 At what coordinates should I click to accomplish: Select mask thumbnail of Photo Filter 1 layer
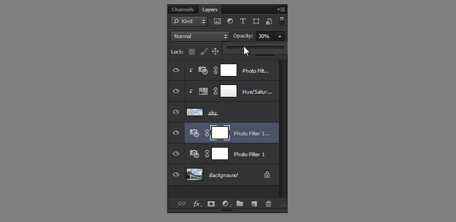(x=220, y=154)
